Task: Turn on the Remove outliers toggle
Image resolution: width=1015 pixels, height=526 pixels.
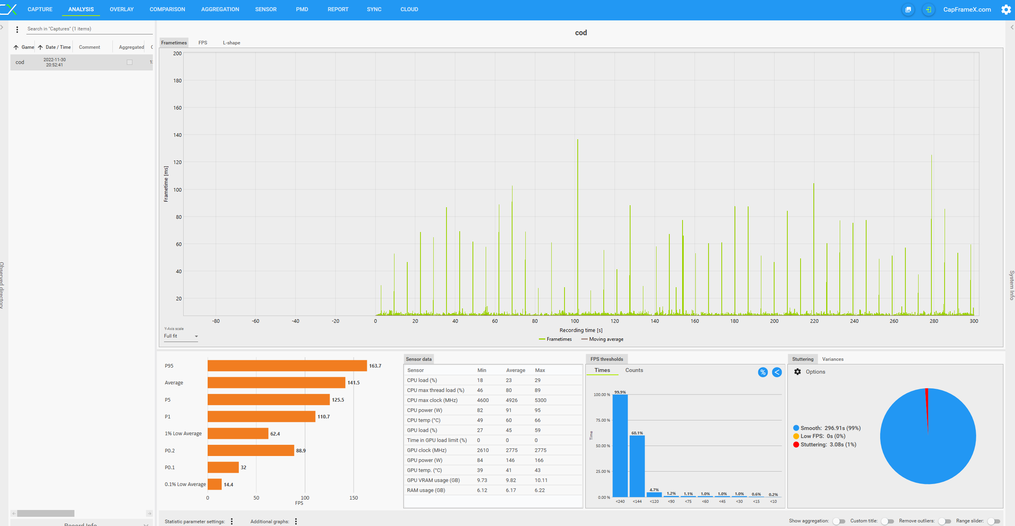Action: 945,521
